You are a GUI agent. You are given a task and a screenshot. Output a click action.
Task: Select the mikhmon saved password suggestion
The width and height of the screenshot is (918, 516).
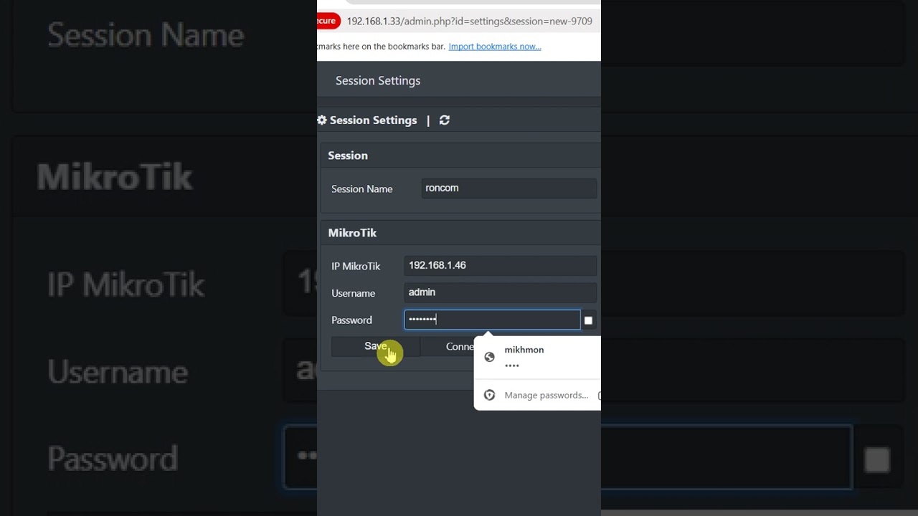coord(537,357)
